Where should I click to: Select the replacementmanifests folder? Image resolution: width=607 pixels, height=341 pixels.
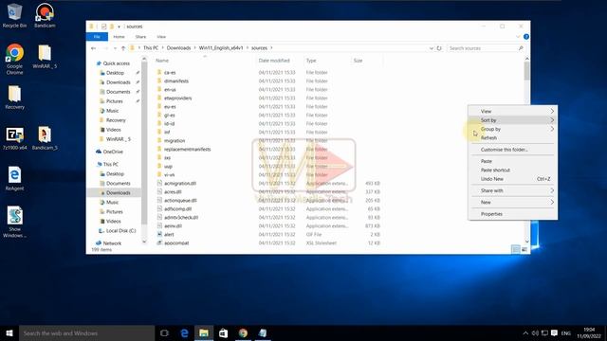click(x=187, y=150)
